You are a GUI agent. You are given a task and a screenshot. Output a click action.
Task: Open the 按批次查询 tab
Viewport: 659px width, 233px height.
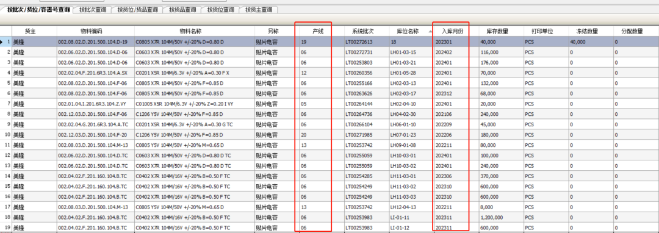(93, 10)
